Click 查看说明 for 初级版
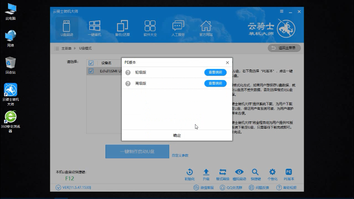The height and width of the screenshot is (199, 354). (x=215, y=72)
